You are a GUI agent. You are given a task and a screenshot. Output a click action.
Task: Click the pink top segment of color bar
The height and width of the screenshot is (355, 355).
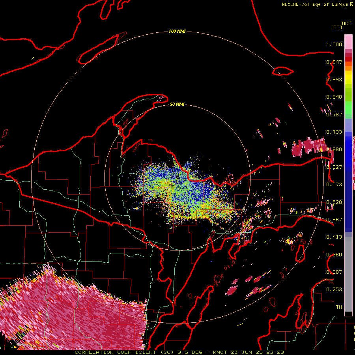(x=348, y=42)
